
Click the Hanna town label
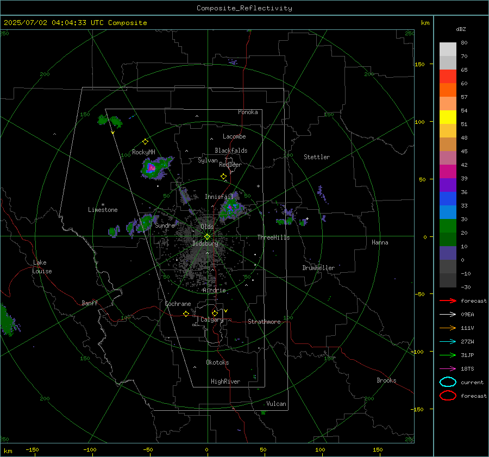pos(380,242)
